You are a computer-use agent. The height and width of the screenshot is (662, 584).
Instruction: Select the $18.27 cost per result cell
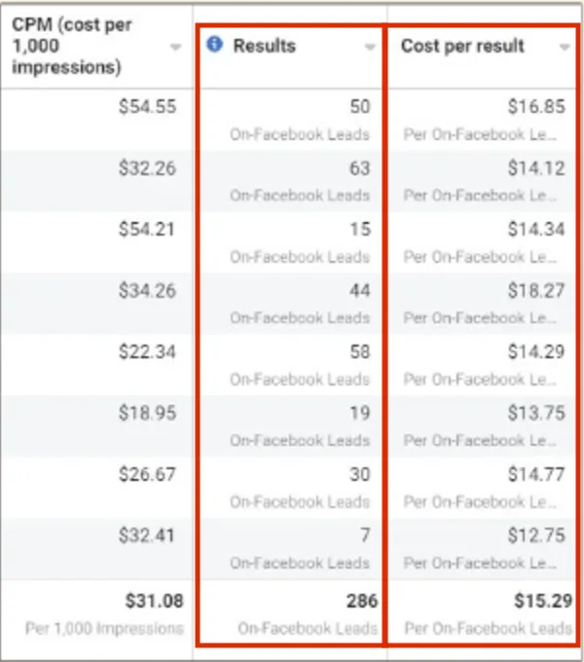(535, 290)
